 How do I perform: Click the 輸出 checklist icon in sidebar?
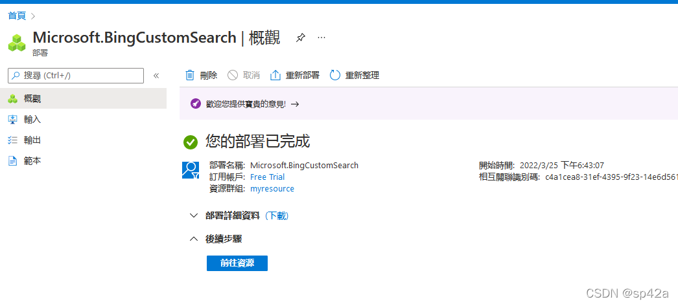[x=12, y=140]
